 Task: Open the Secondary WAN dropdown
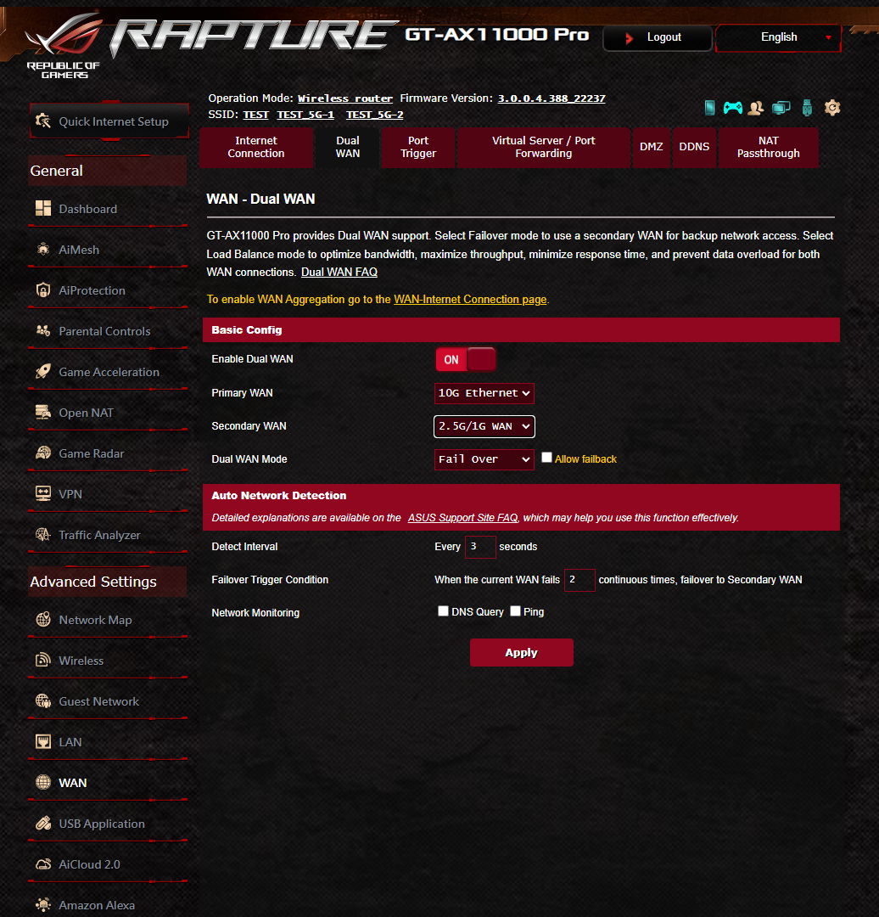[484, 426]
